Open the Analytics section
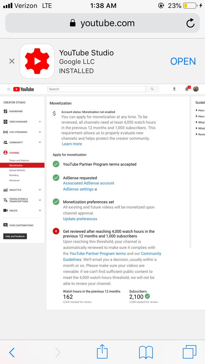Screen dimensions: 205x364 (x=15, y=190)
